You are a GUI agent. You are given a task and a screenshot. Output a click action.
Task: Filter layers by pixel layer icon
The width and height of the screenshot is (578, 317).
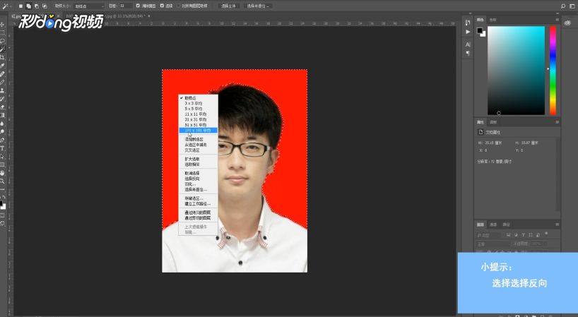(508, 235)
